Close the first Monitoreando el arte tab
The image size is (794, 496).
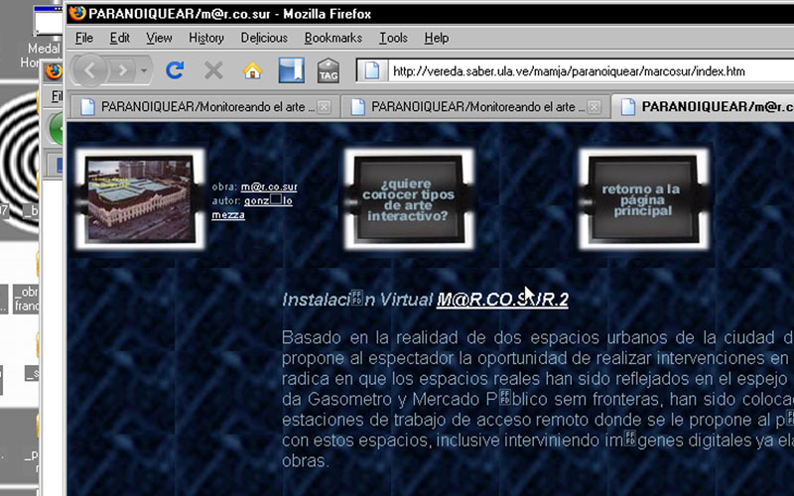pos(325,107)
